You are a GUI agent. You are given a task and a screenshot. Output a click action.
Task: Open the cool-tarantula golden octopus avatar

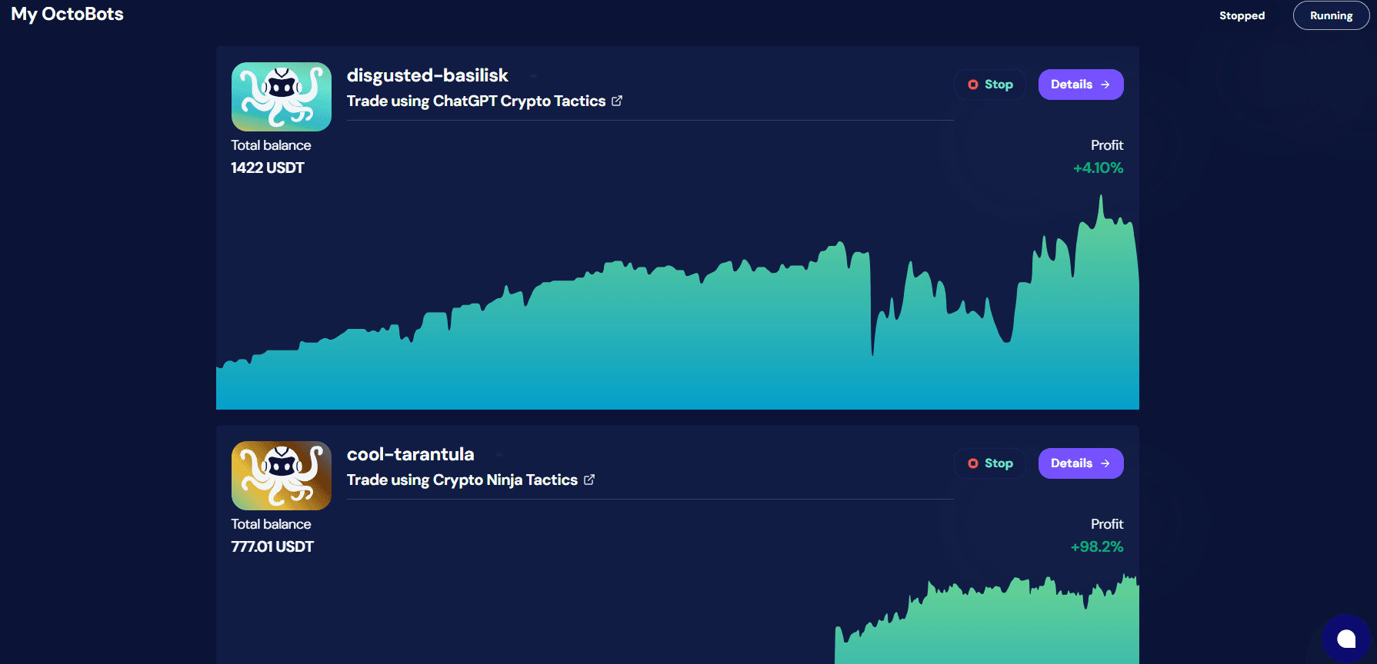pyautogui.click(x=282, y=476)
